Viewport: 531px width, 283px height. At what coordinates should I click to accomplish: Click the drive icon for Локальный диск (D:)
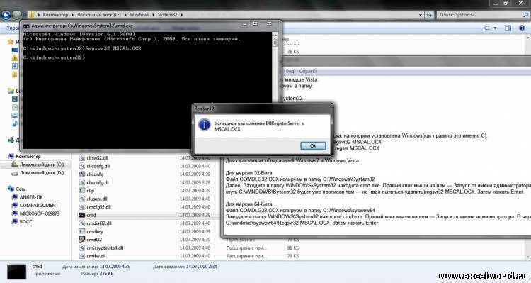point(15,173)
